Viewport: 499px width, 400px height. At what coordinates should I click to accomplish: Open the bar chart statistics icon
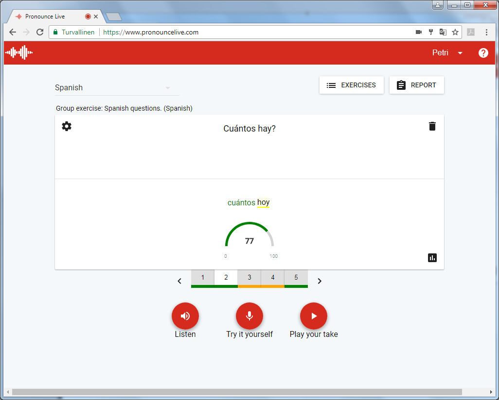coord(432,258)
